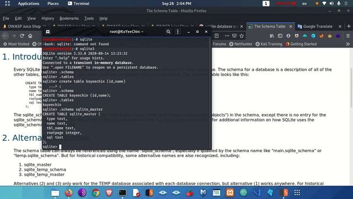Click 'sqlite_temp_schema' list item

point(45,170)
